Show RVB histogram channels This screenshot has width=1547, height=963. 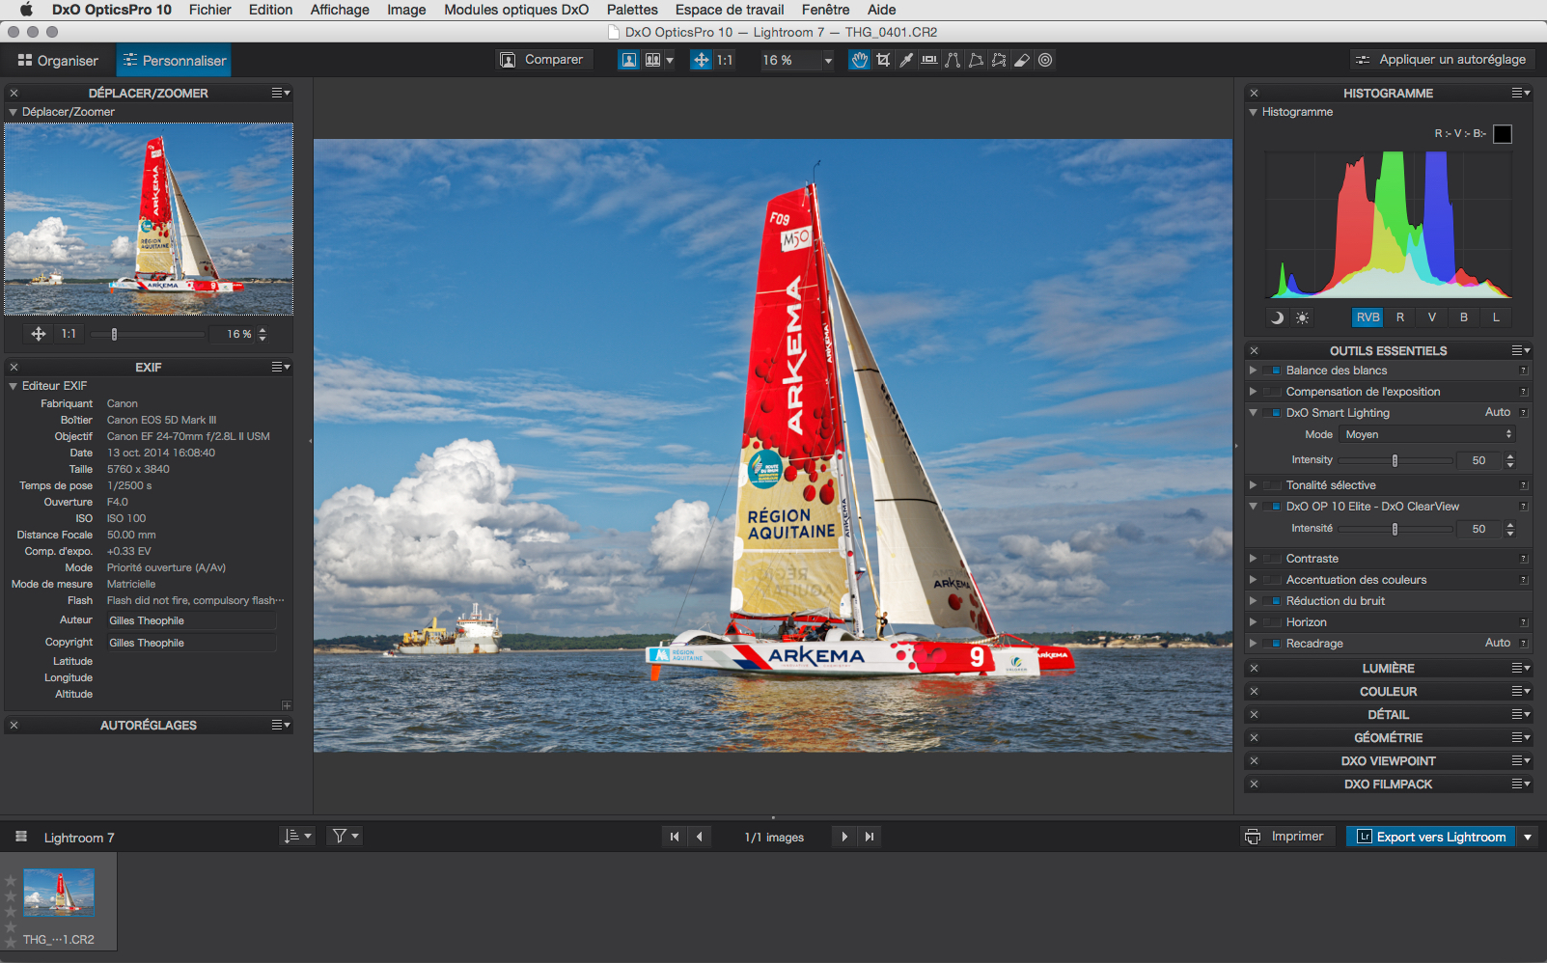coord(1367,317)
